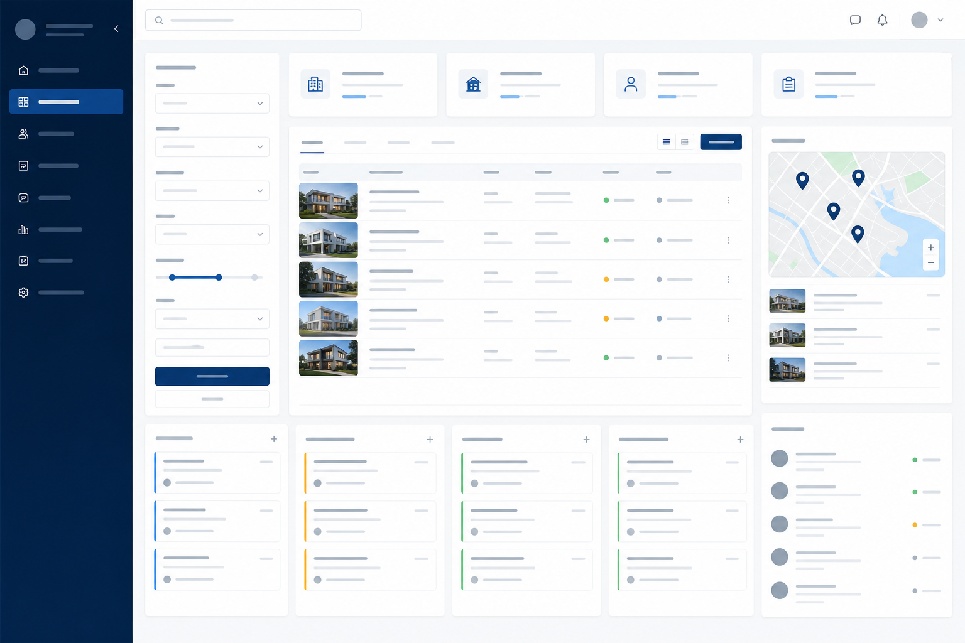Open the second dropdown in the filter panel
This screenshot has height=643, width=965.
click(x=212, y=147)
